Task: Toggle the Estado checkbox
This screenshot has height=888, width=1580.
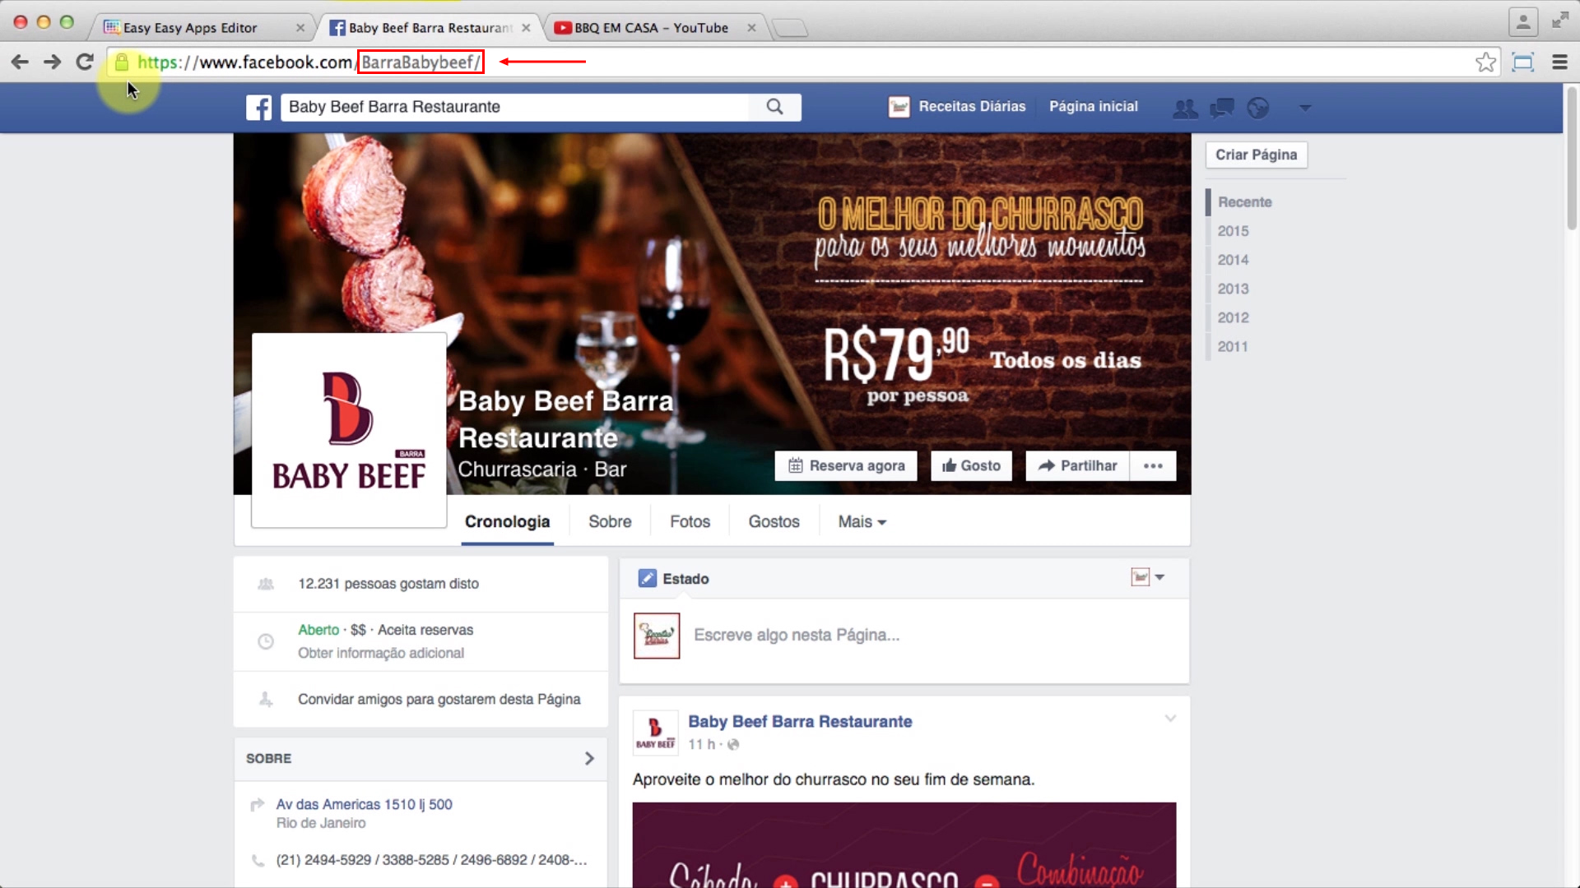Action: click(648, 578)
